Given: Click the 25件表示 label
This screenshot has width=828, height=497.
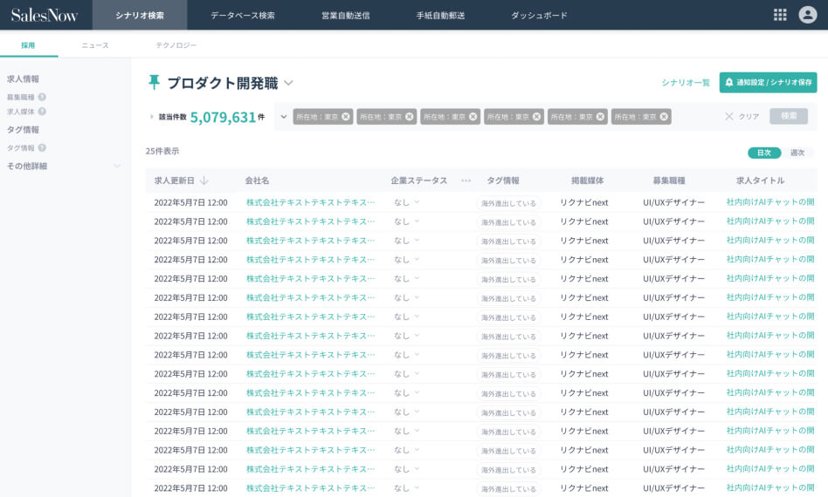Looking at the screenshot, I should pos(162,151).
